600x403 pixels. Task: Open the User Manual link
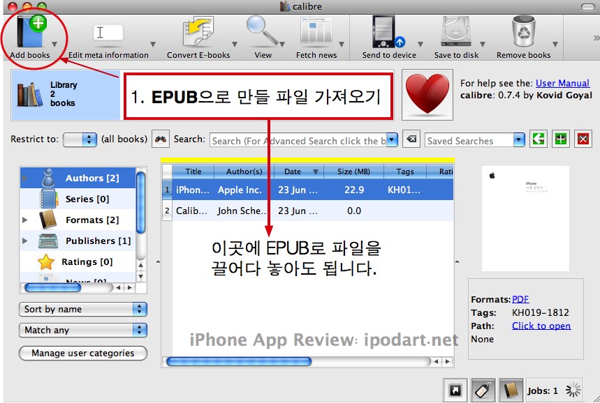tap(562, 83)
